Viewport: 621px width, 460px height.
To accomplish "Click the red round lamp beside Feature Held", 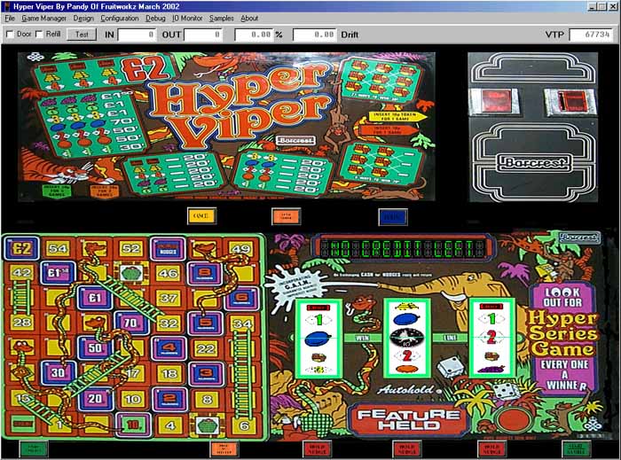I will coord(514,420).
